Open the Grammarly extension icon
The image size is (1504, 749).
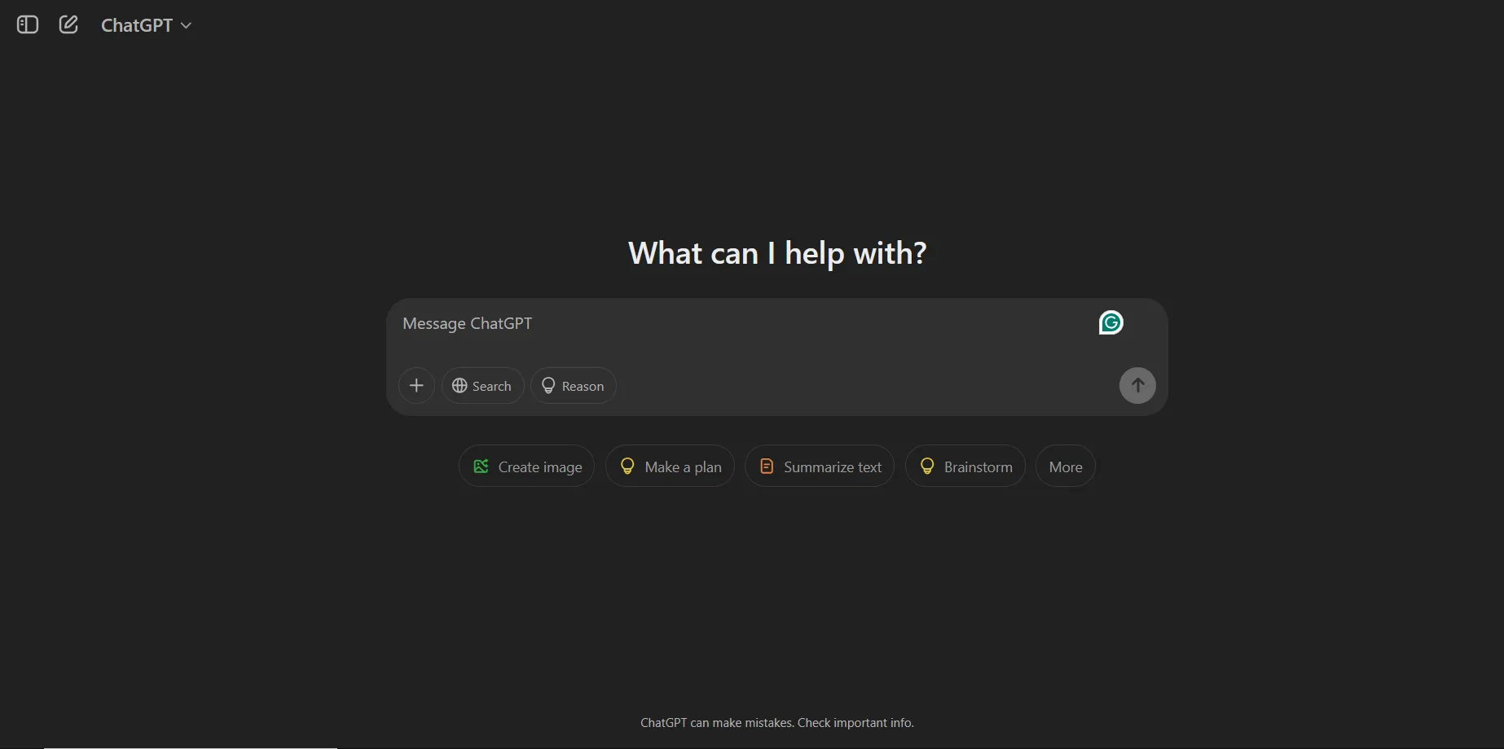tap(1110, 323)
